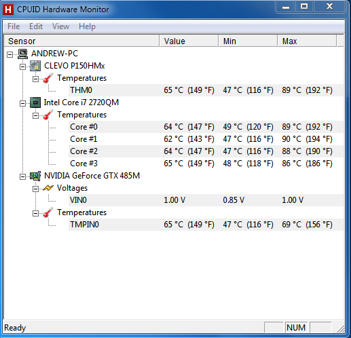Click the thermometer icon under NVIDIA GeForce

[x=48, y=212]
